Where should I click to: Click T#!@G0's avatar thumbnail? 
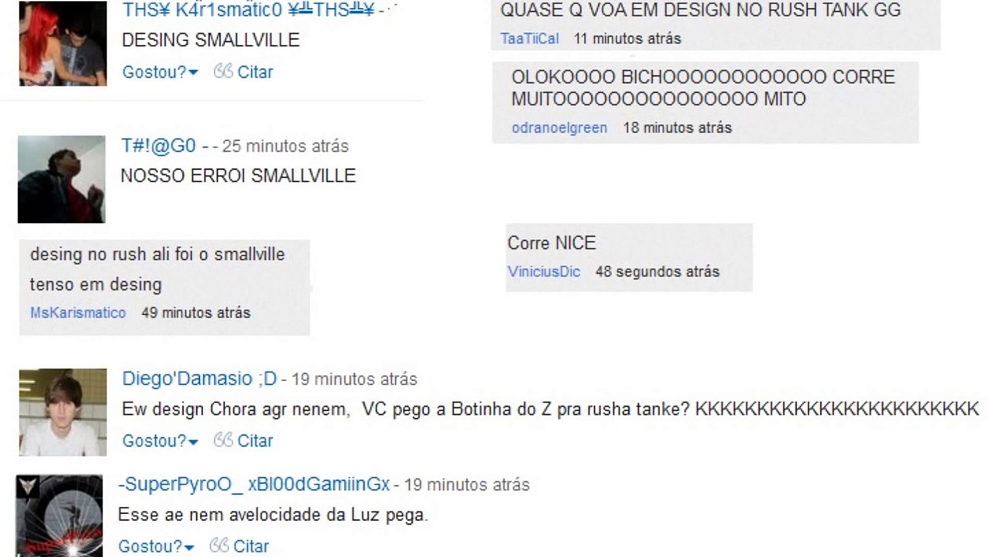coord(61,179)
